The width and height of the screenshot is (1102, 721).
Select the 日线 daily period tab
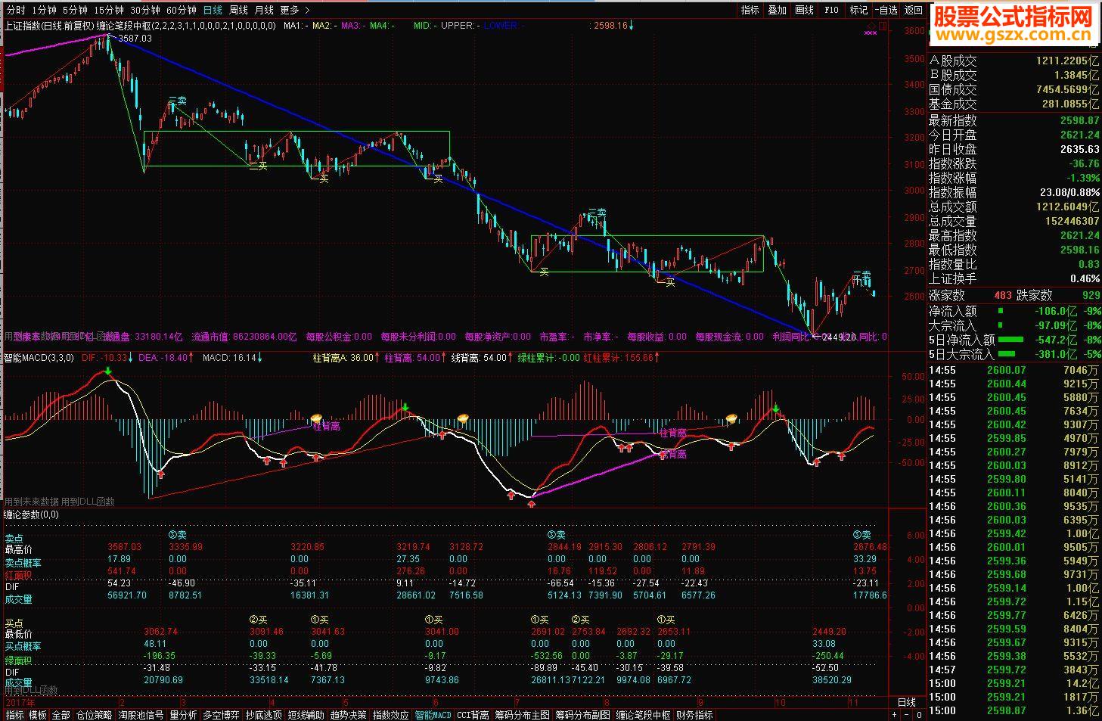point(213,10)
